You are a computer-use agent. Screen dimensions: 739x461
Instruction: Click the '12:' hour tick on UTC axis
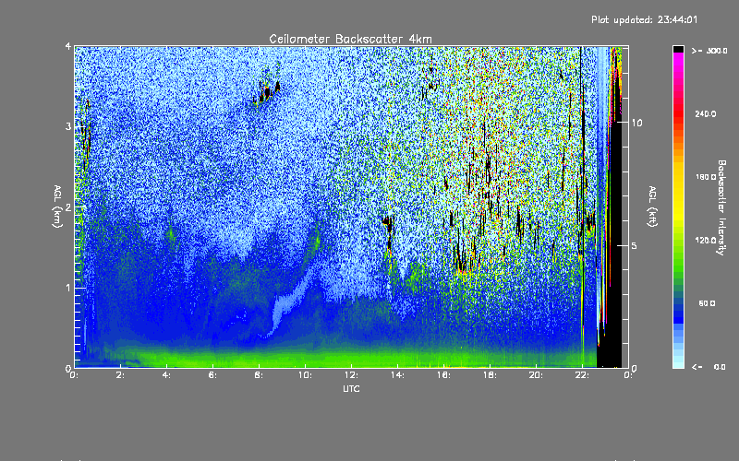351,375
